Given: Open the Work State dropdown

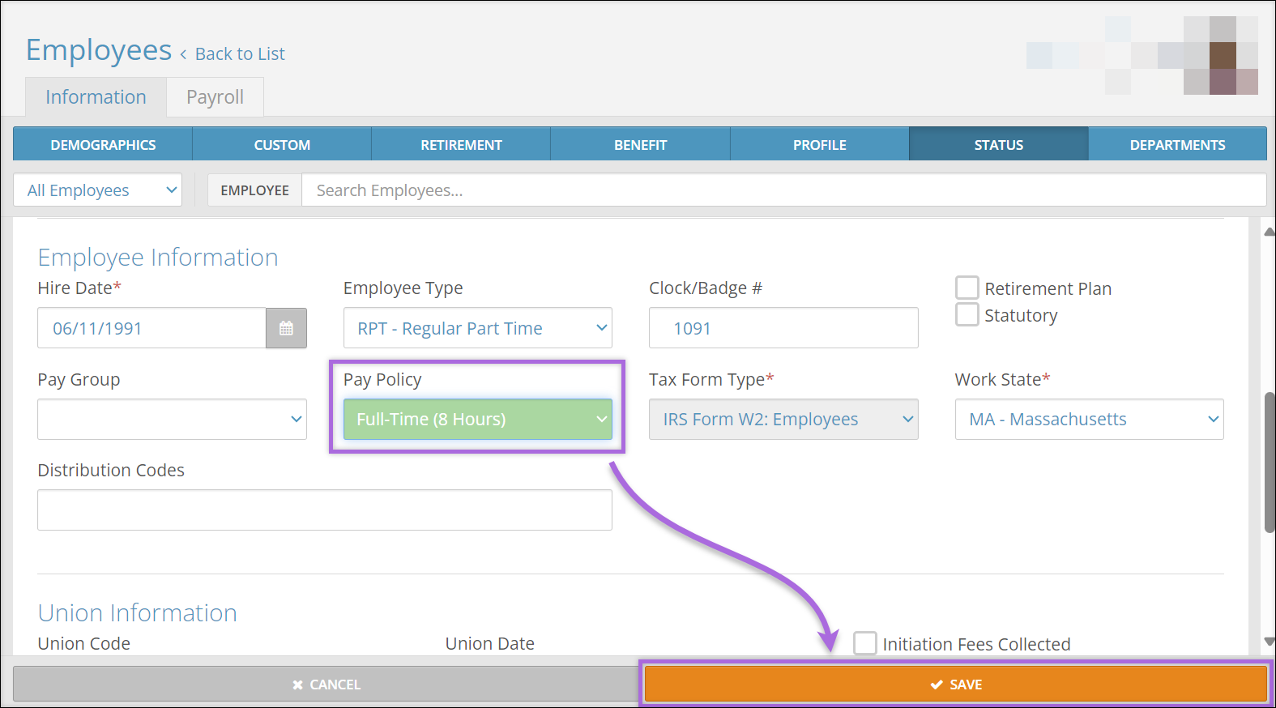Looking at the screenshot, I should coord(1089,420).
